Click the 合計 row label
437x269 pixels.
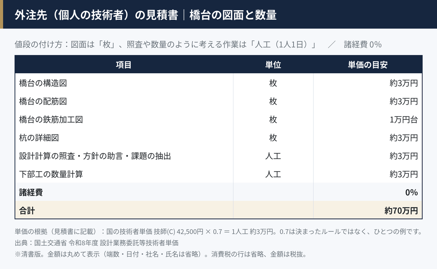click(27, 211)
